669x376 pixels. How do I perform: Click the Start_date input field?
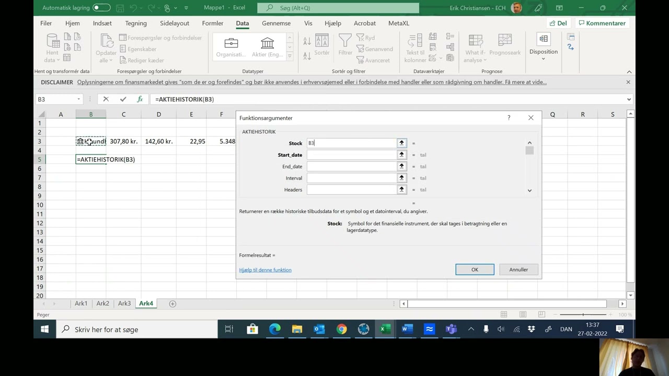pos(351,155)
